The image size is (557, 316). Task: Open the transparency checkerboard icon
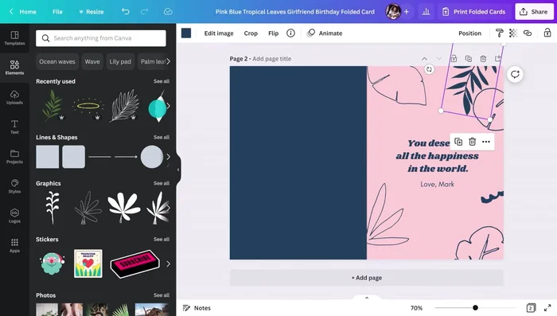pos(513,33)
